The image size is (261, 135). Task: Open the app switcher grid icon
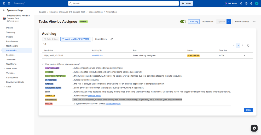[9, 3]
